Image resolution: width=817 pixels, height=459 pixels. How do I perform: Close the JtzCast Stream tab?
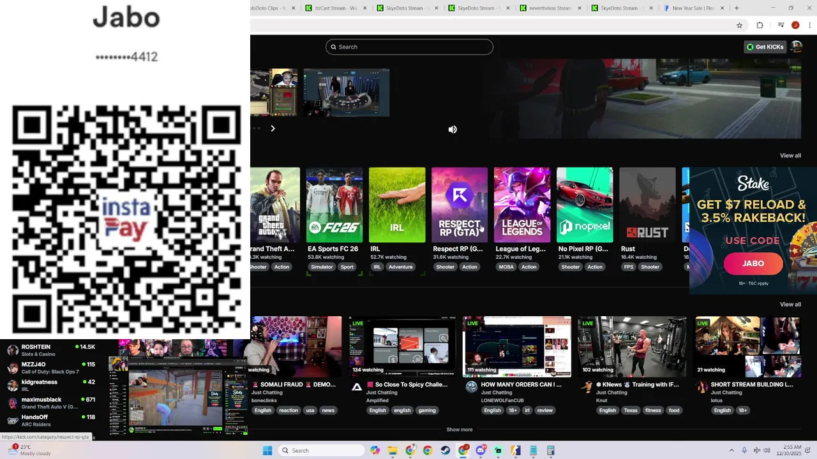point(365,8)
